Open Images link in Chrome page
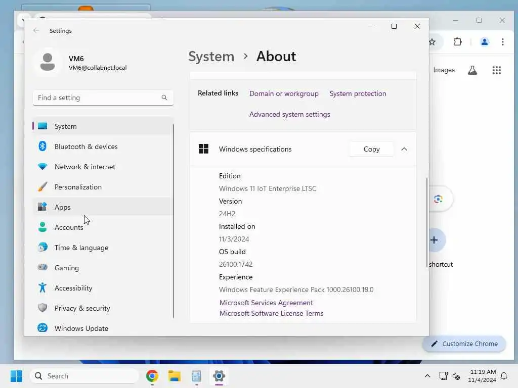Viewport: 518px width, 388px height. pyautogui.click(x=444, y=70)
